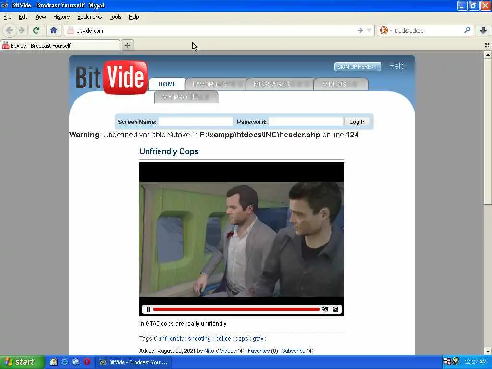Click the gtav tag link
Screen dimensions: 492x369
click(x=258, y=339)
